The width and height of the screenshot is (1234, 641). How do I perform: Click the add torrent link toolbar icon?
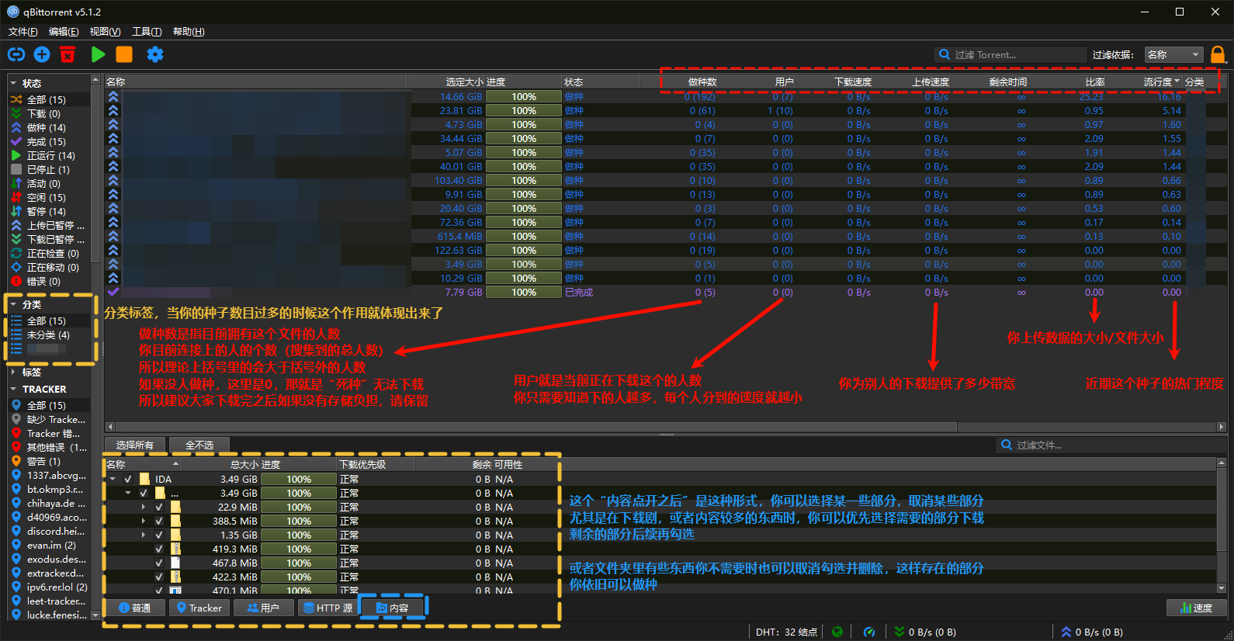pyautogui.click(x=16, y=54)
